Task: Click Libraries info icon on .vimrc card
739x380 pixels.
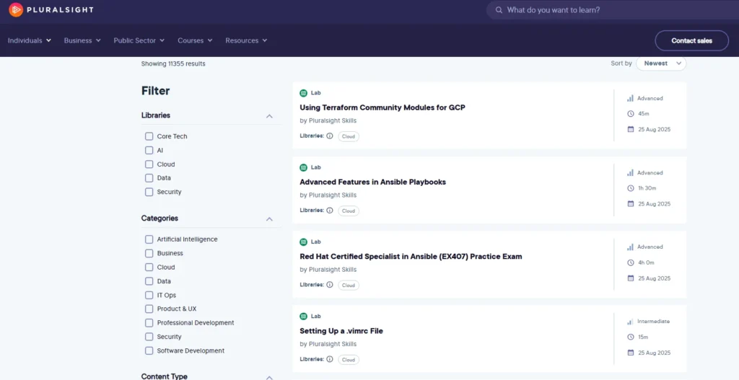Action: (329, 359)
